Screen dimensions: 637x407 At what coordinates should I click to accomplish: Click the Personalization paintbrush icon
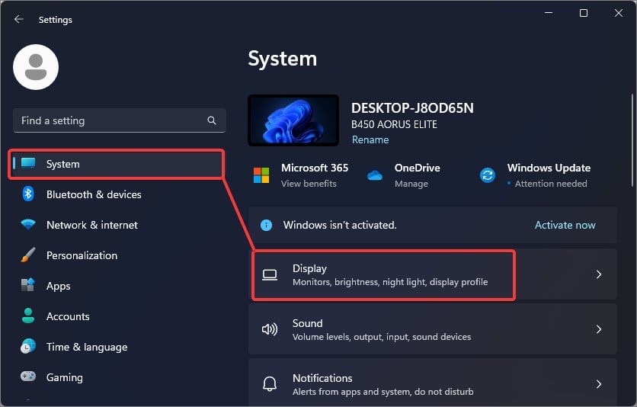28,255
